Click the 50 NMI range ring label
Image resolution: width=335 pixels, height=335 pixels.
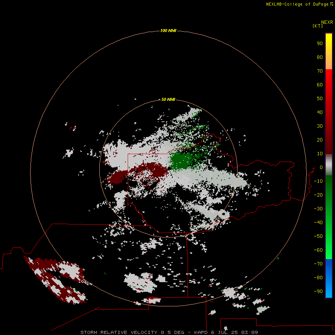(x=168, y=99)
